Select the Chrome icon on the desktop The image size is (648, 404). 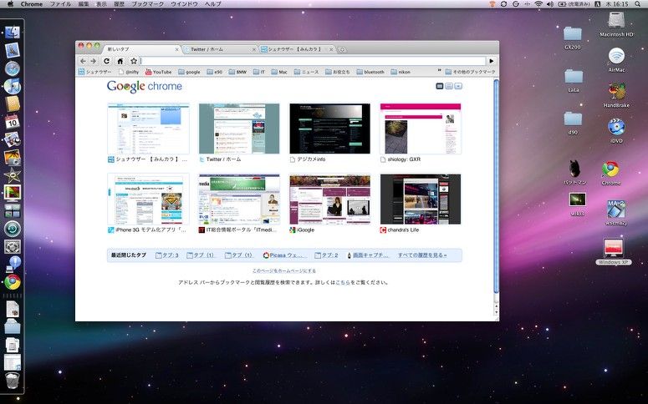tap(611, 174)
